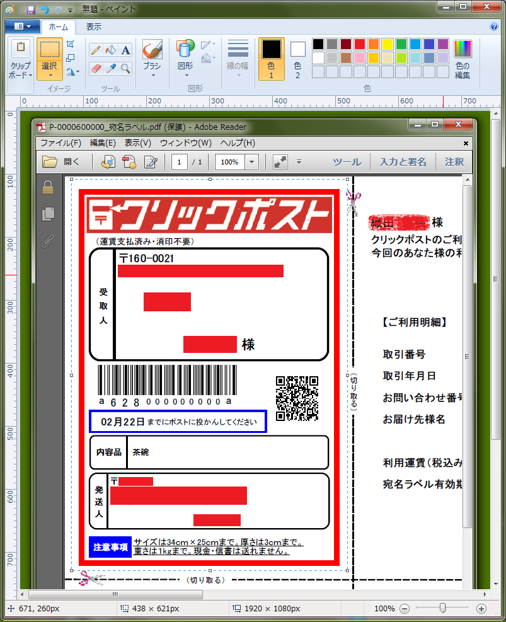This screenshot has height=622, width=506.
Task: Open the Help (ヘルプ(H)) menu in Adobe Reader
Action: click(x=238, y=143)
